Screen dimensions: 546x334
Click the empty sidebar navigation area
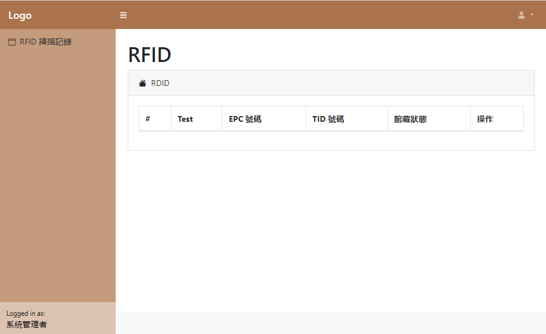(58, 174)
